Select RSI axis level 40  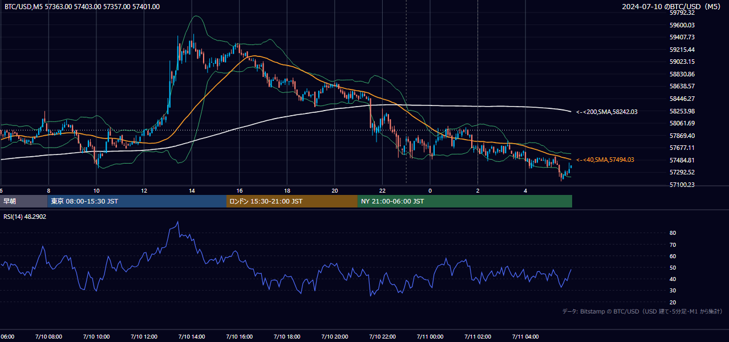673,279
